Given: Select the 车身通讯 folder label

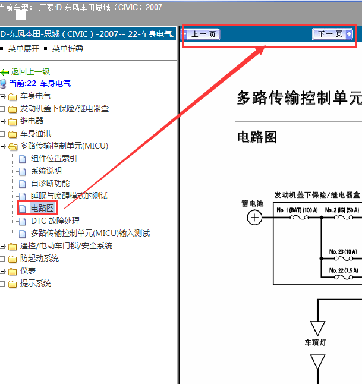Looking at the screenshot, I should tap(36, 134).
